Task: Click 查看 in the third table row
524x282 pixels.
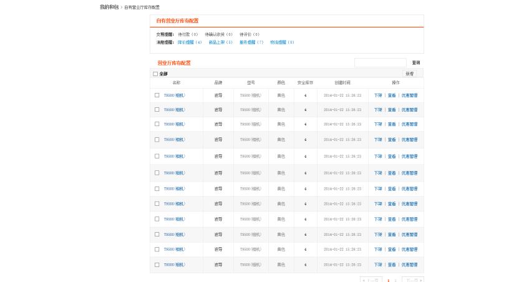Action: point(392,124)
